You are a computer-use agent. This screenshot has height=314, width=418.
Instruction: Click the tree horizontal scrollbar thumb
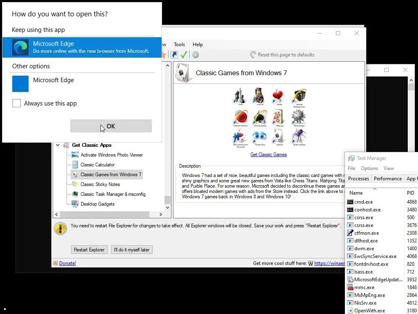104,214
